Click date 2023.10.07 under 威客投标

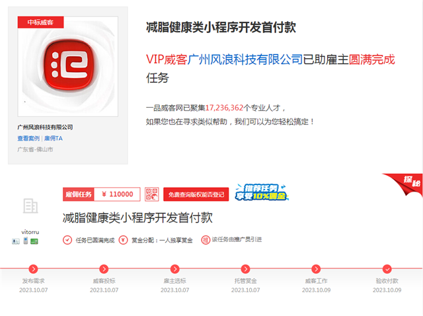tap(104, 290)
